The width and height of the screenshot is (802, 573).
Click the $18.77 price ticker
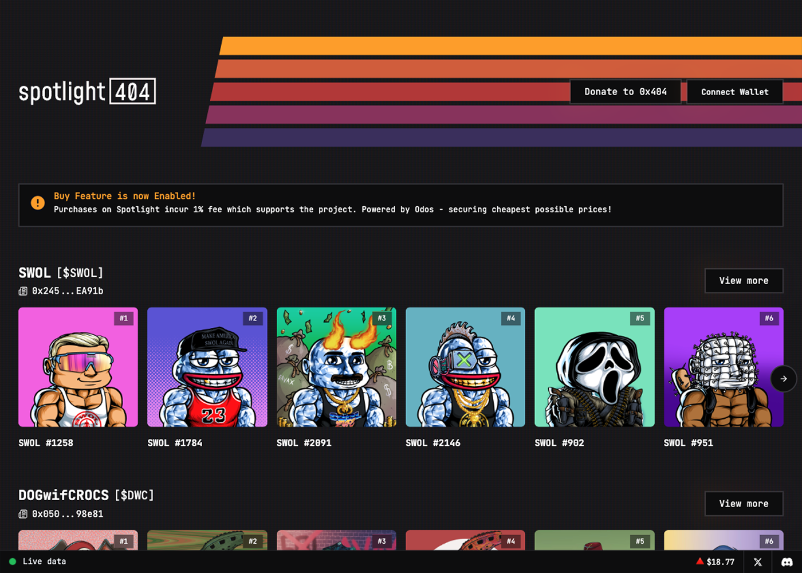point(715,562)
